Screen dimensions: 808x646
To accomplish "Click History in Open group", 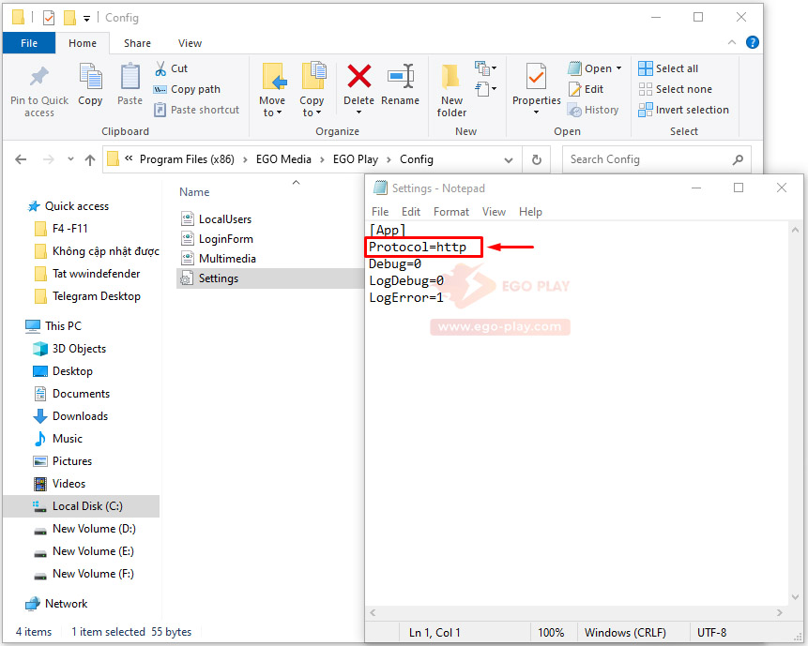I will point(593,110).
